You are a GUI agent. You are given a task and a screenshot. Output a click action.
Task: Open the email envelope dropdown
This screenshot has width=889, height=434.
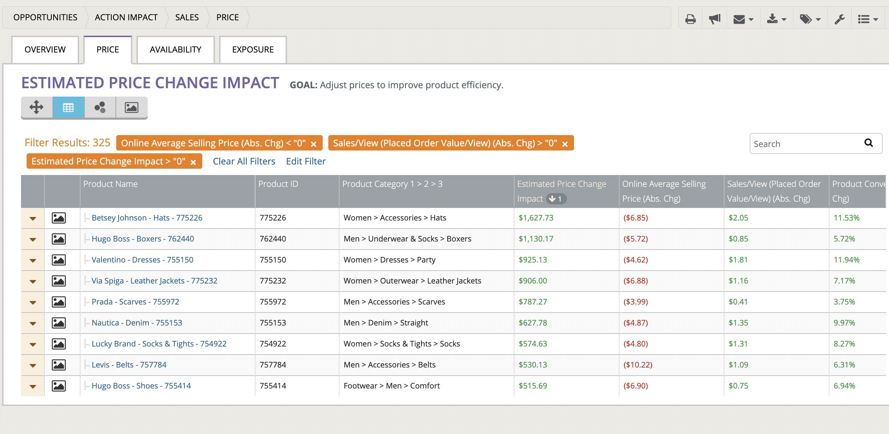(743, 19)
